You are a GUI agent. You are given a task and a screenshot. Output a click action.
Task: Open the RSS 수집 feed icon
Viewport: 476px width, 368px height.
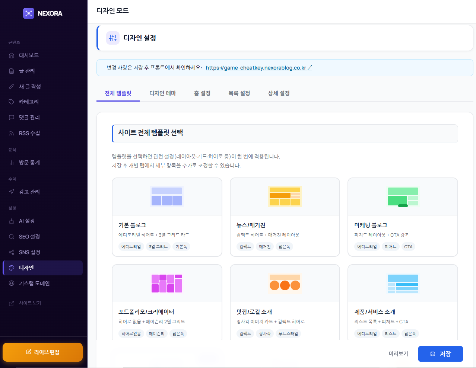tap(12, 133)
